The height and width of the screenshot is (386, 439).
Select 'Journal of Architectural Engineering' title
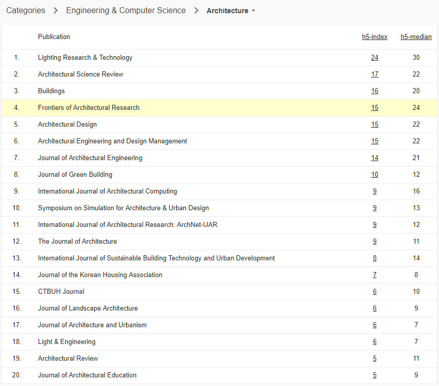click(90, 158)
